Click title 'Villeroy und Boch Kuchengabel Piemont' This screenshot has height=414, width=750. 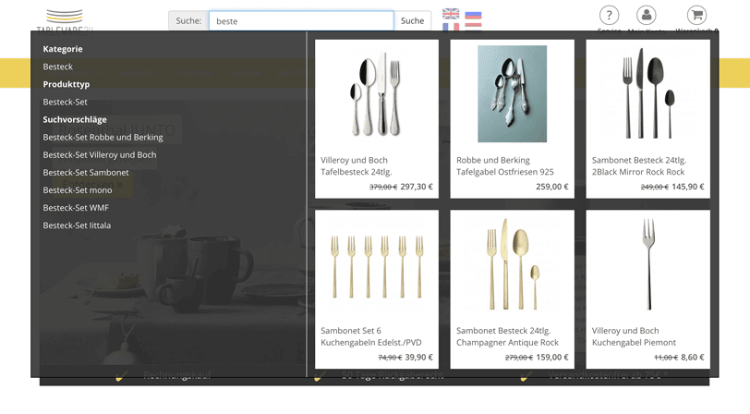click(634, 336)
